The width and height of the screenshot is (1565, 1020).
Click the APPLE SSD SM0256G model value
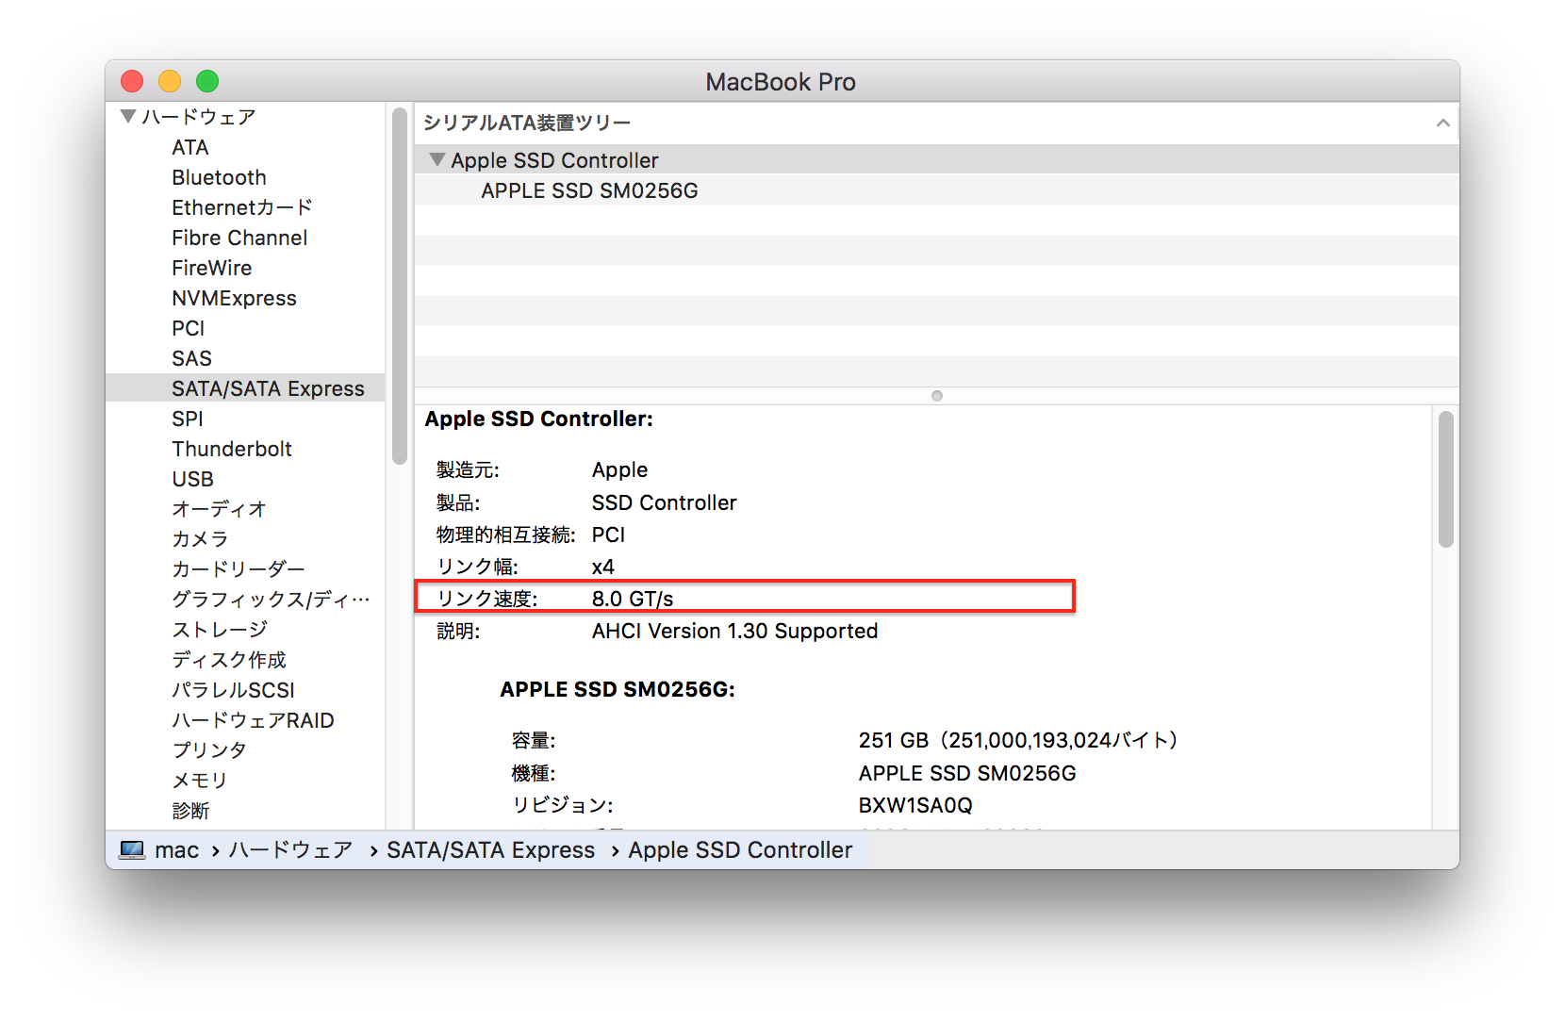(967, 773)
